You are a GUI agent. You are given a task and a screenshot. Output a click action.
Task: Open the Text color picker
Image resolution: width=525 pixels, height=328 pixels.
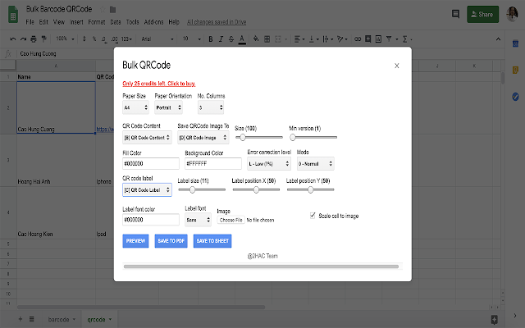242,39
